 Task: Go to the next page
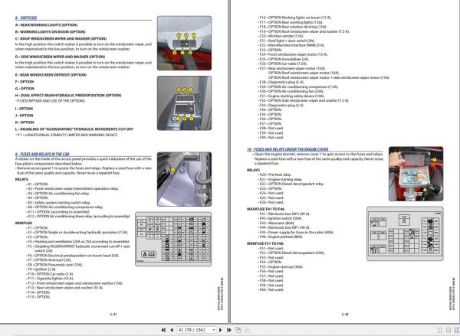[x=220, y=330]
